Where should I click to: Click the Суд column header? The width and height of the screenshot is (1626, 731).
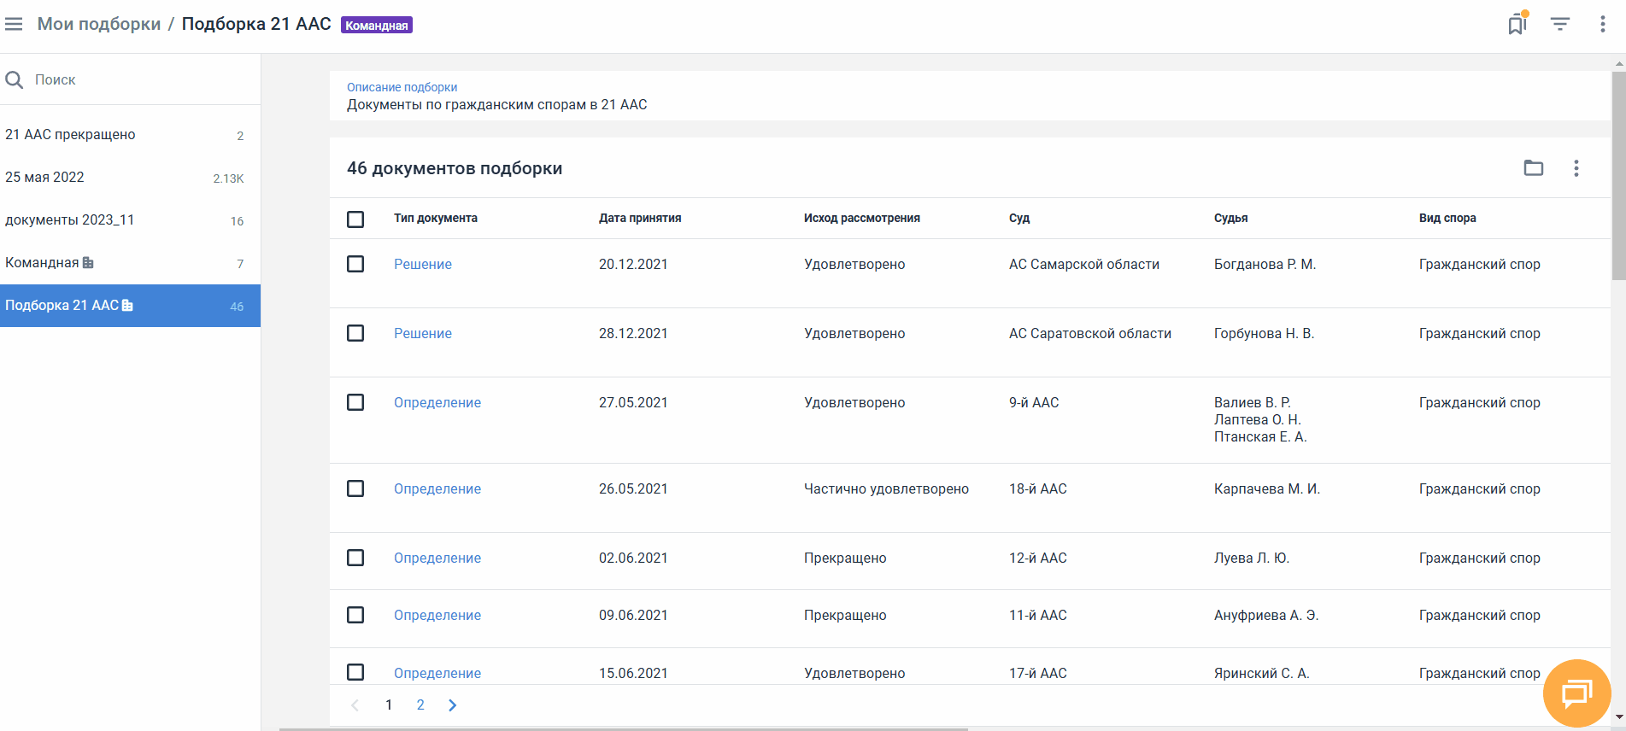[x=1019, y=219]
